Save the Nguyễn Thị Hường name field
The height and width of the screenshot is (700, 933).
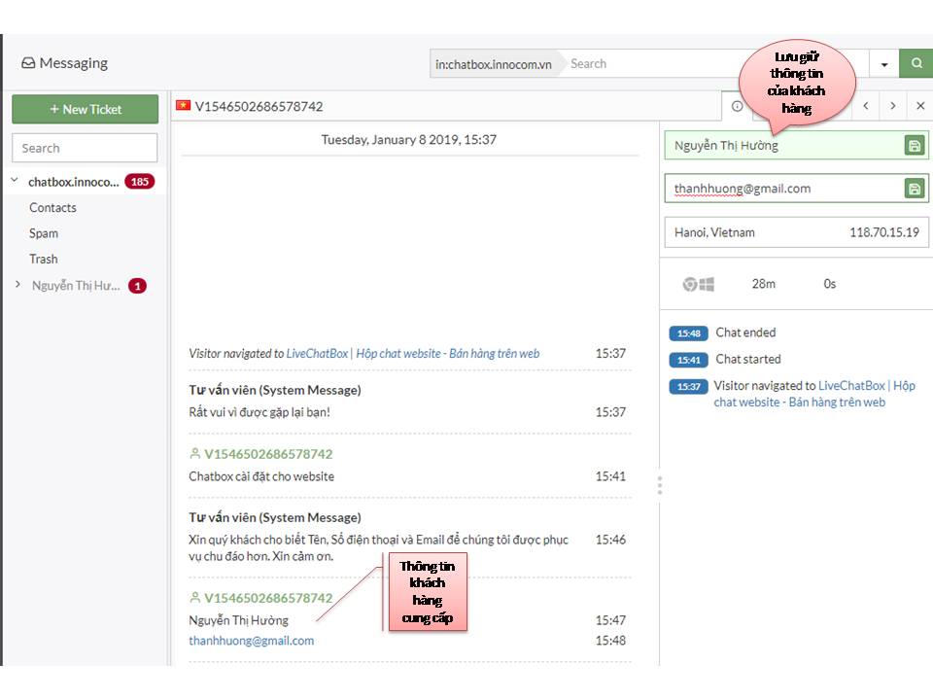[x=915, y=146]
